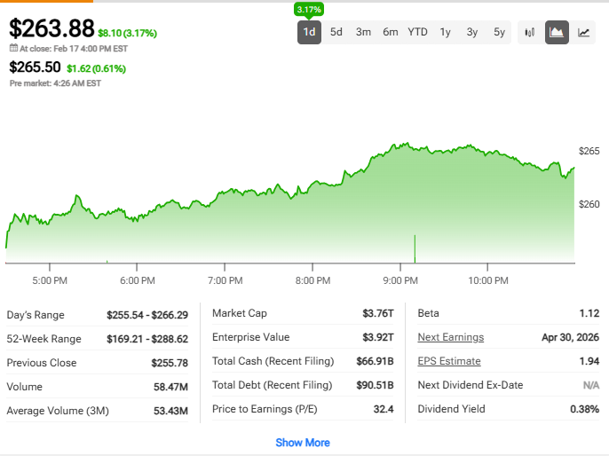Click the 3.17% green tooltip badge

point(309,9)
